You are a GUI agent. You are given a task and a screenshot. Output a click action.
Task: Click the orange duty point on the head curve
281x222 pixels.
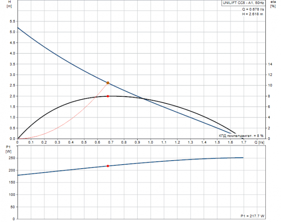click(x=108, y=83)
